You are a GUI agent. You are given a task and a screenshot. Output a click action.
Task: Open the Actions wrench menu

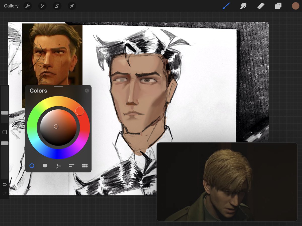coord(27,6)
